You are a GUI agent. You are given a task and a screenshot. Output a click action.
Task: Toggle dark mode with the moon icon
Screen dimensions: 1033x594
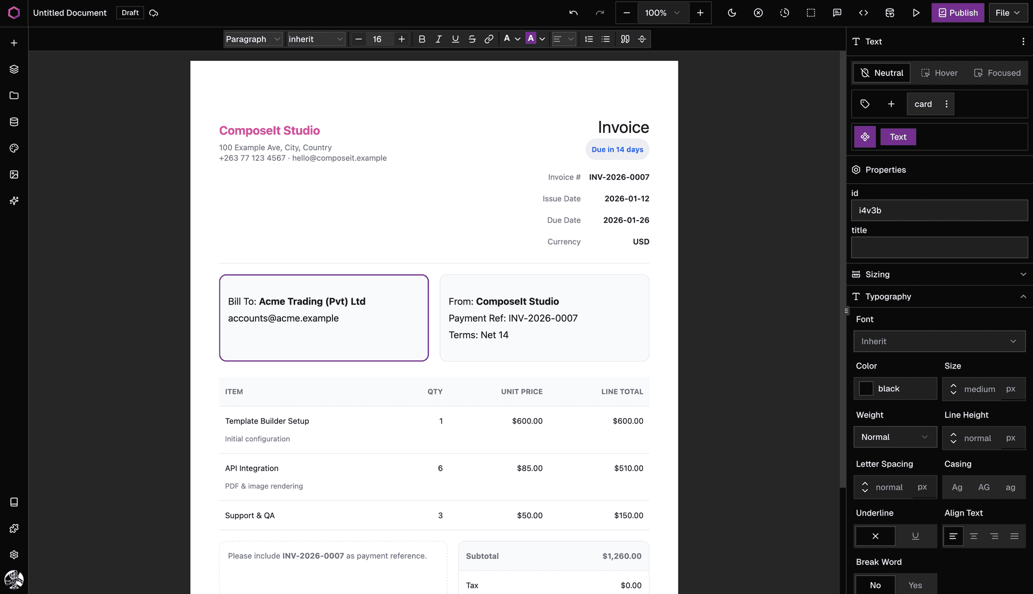[732, 12]
